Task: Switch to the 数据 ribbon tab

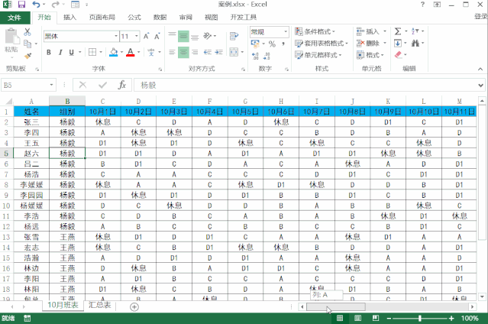Action: click(160, 17)
